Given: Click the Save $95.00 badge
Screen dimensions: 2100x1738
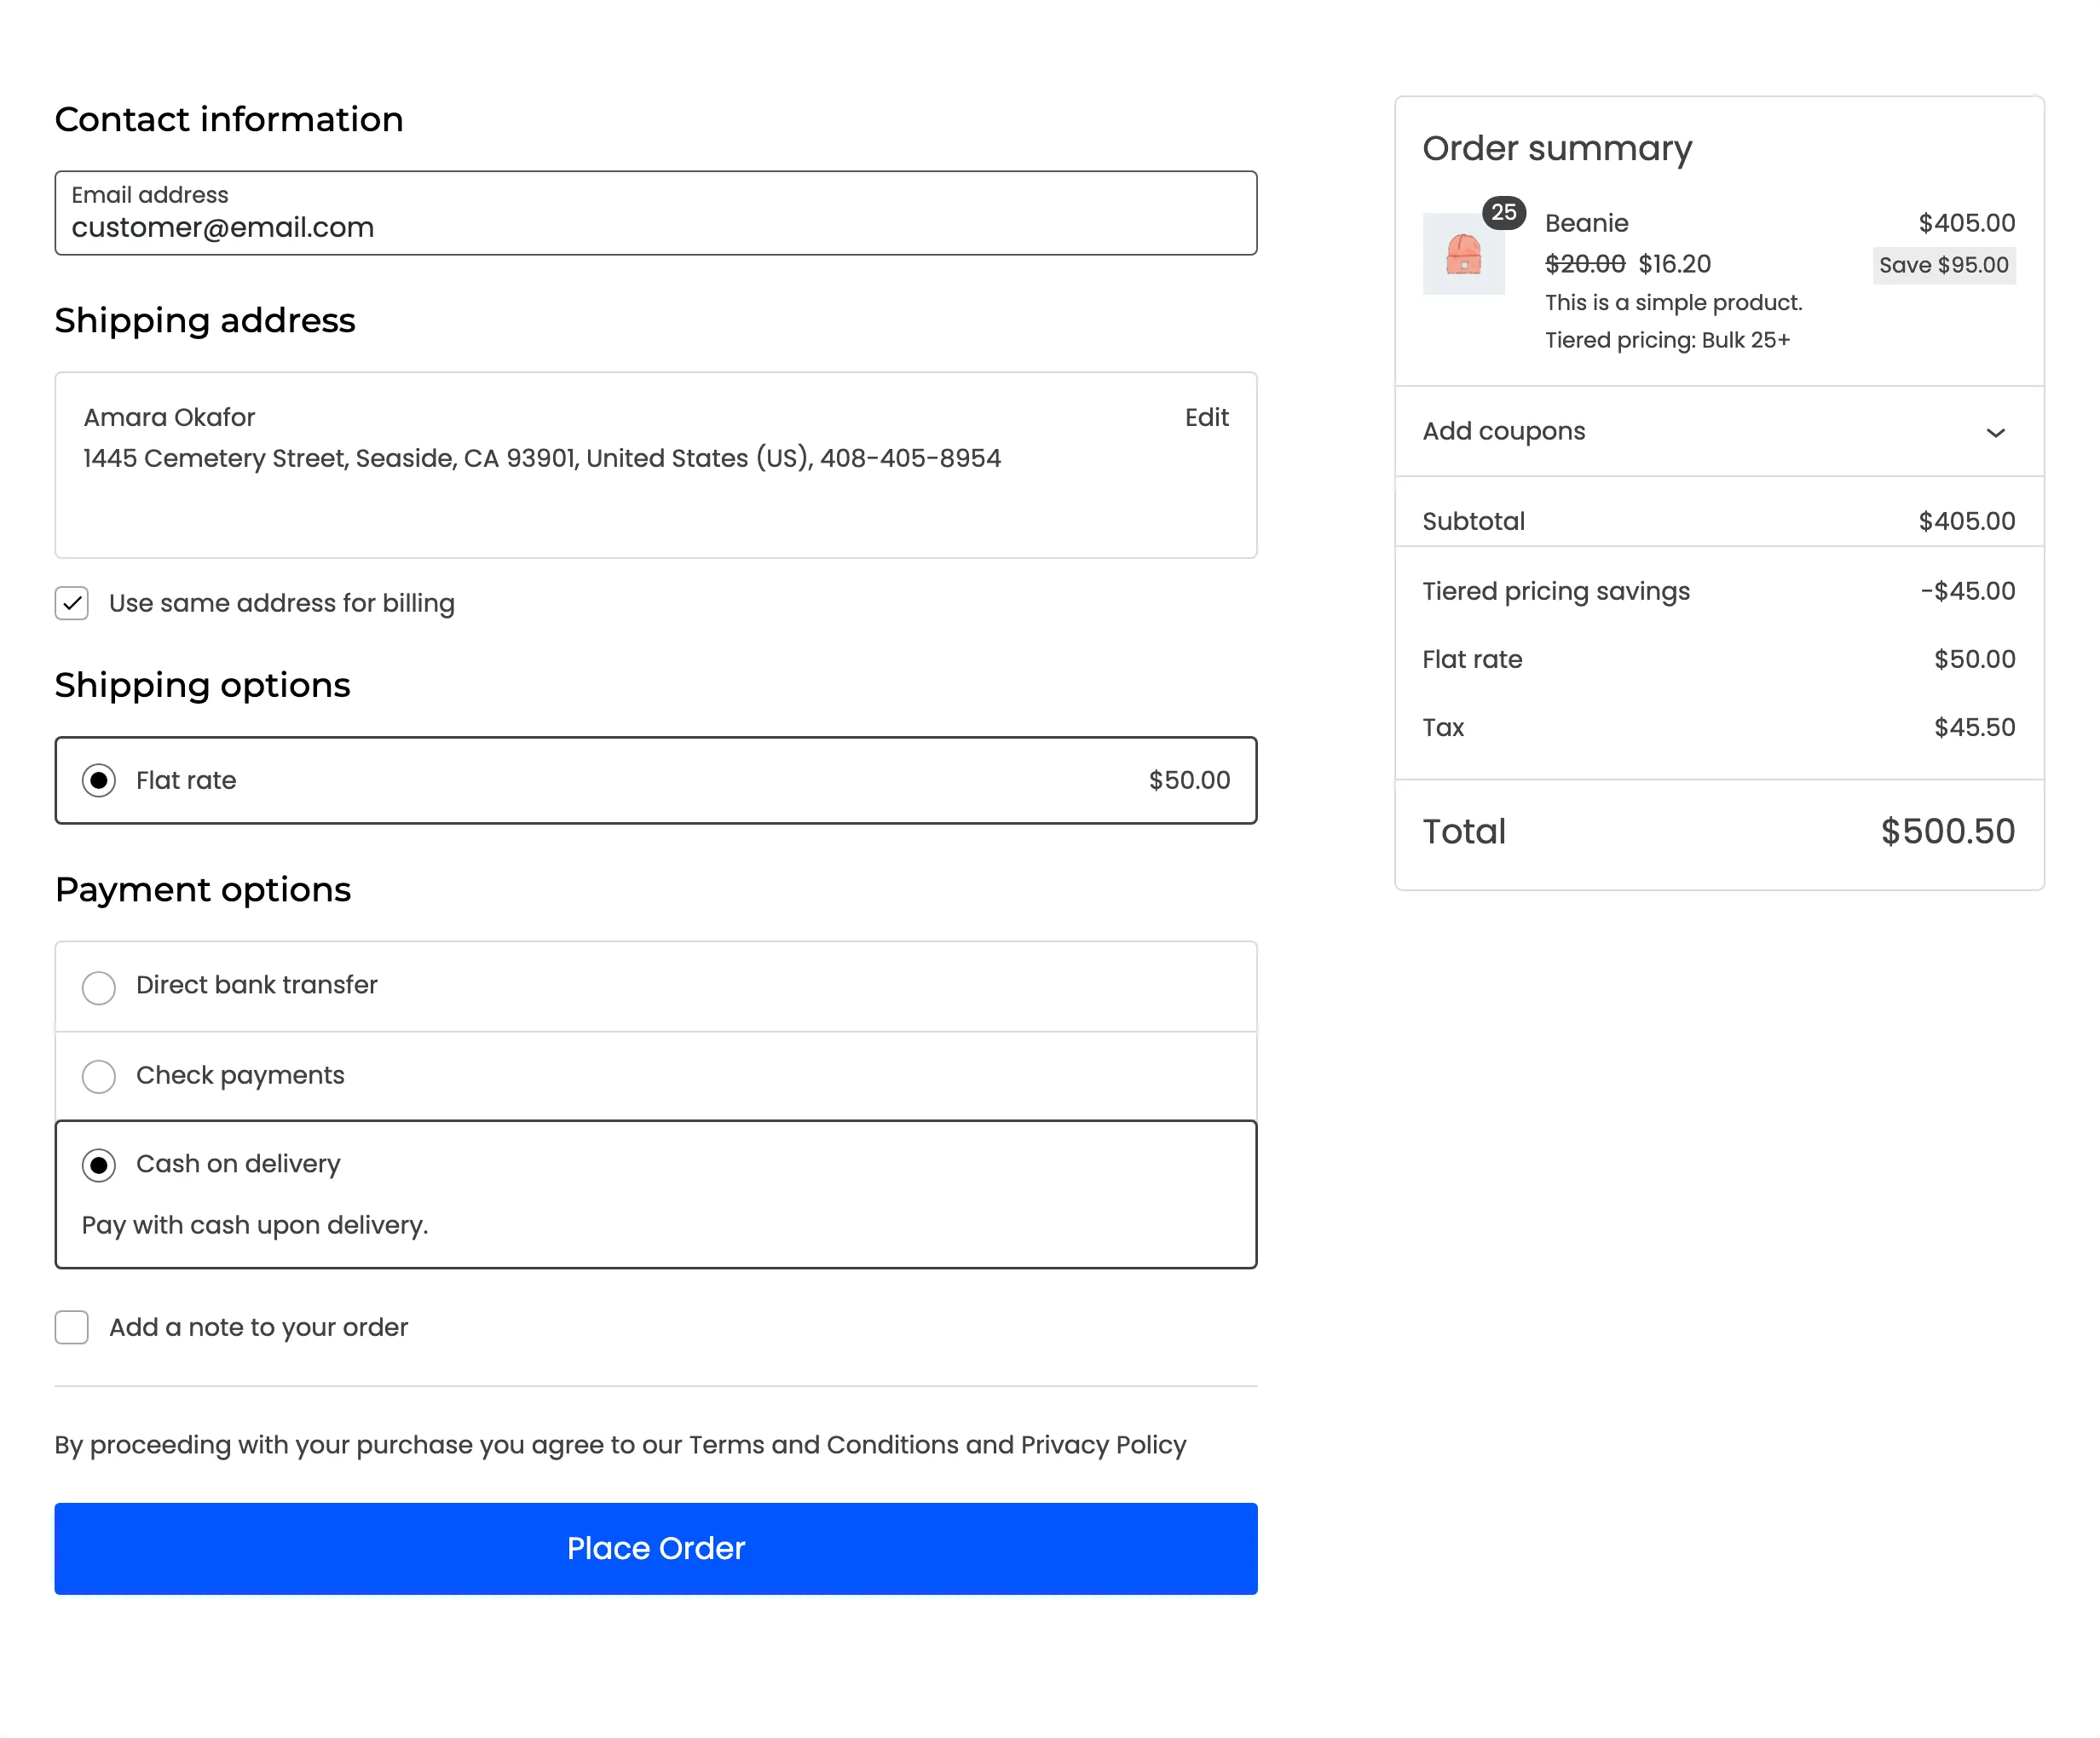Looking at the screenshot, I should [x=1943, y=266].
